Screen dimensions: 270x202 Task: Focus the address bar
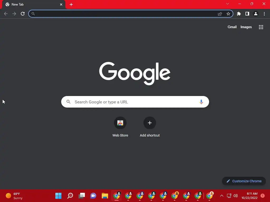click(x=131, y=14)
